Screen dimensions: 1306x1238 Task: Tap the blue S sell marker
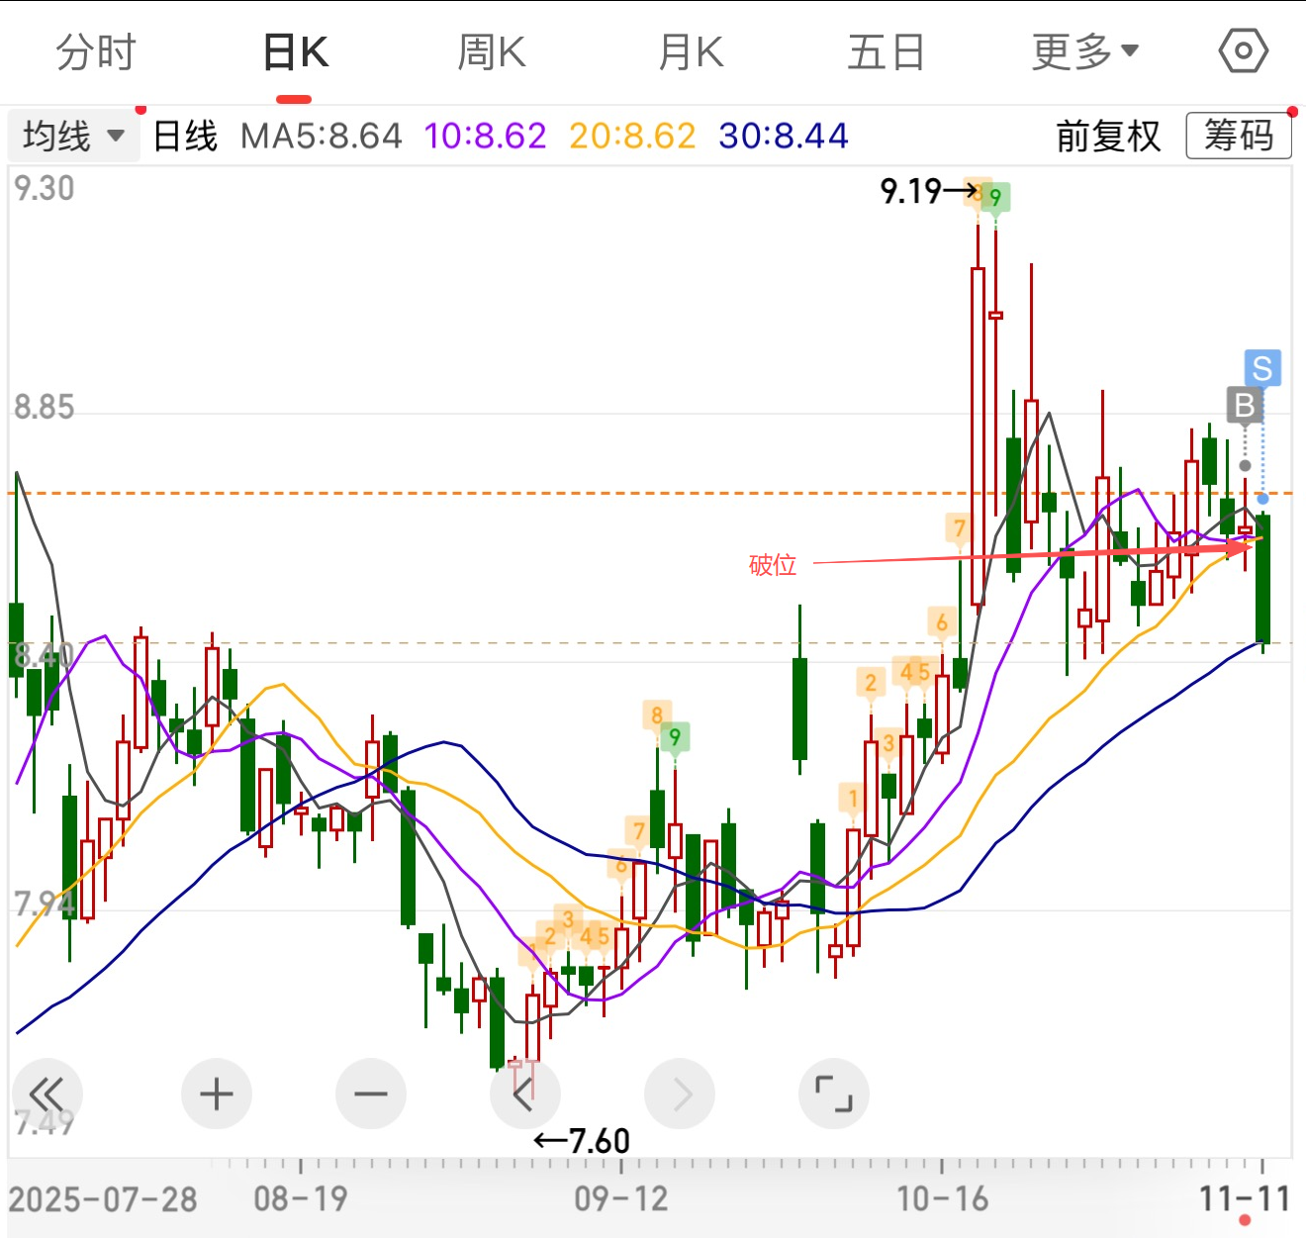point(1262,368)
